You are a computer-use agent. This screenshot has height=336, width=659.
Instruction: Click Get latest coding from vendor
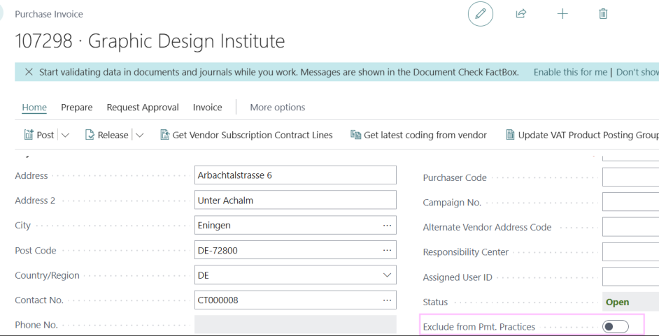click(x=418, y=135)
